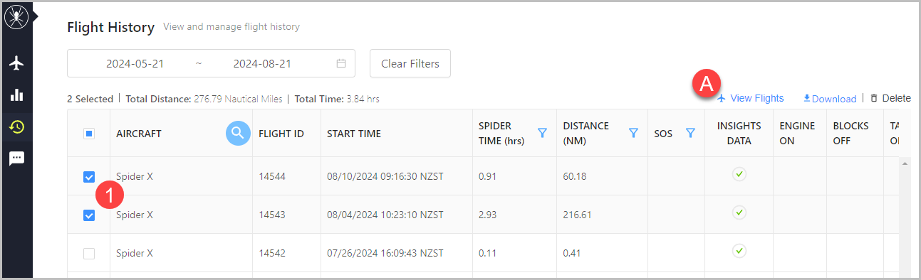
Task: Toggle the select-all header checkbox
Action: point(89,134)
